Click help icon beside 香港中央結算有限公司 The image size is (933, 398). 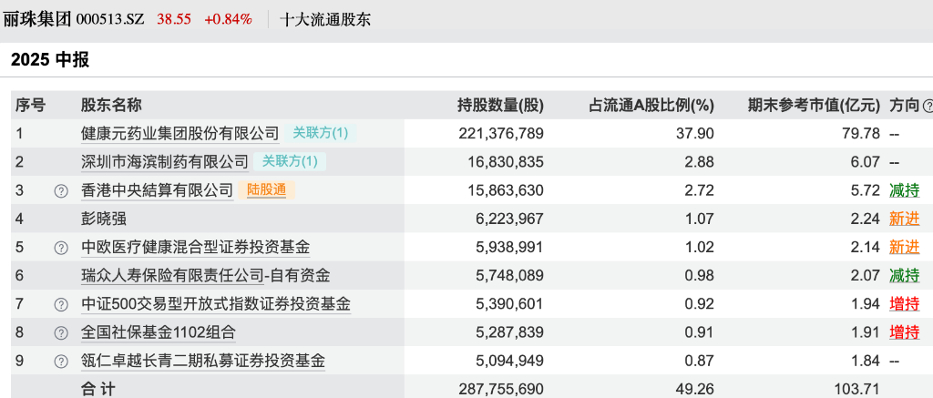click(x=61, y=191)
